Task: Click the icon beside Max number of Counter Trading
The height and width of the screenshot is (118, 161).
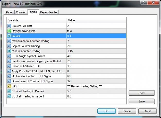Action: point(9,41)
